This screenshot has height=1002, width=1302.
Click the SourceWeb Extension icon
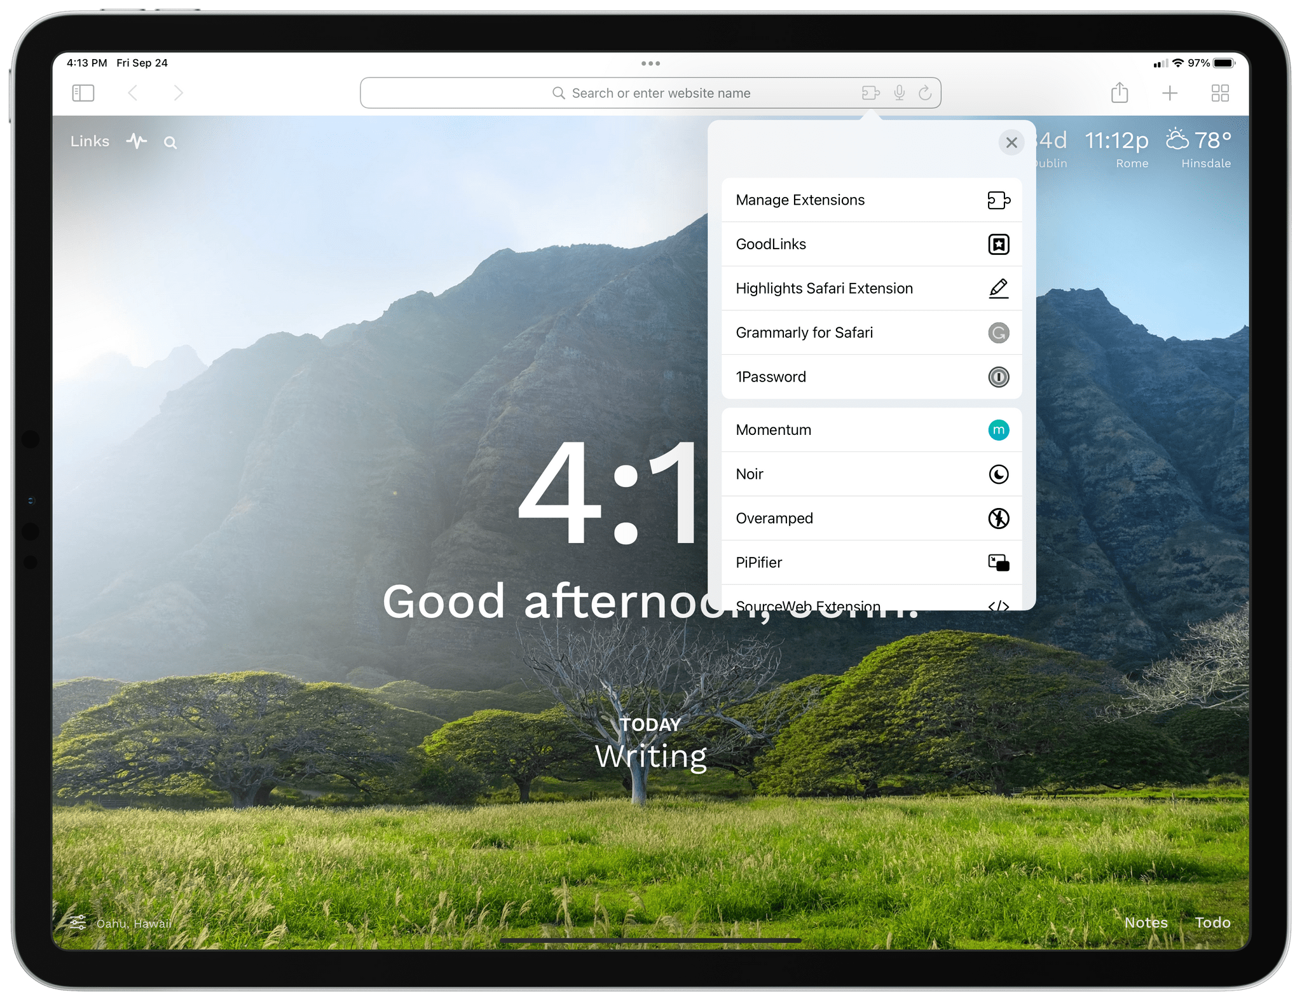999,605
